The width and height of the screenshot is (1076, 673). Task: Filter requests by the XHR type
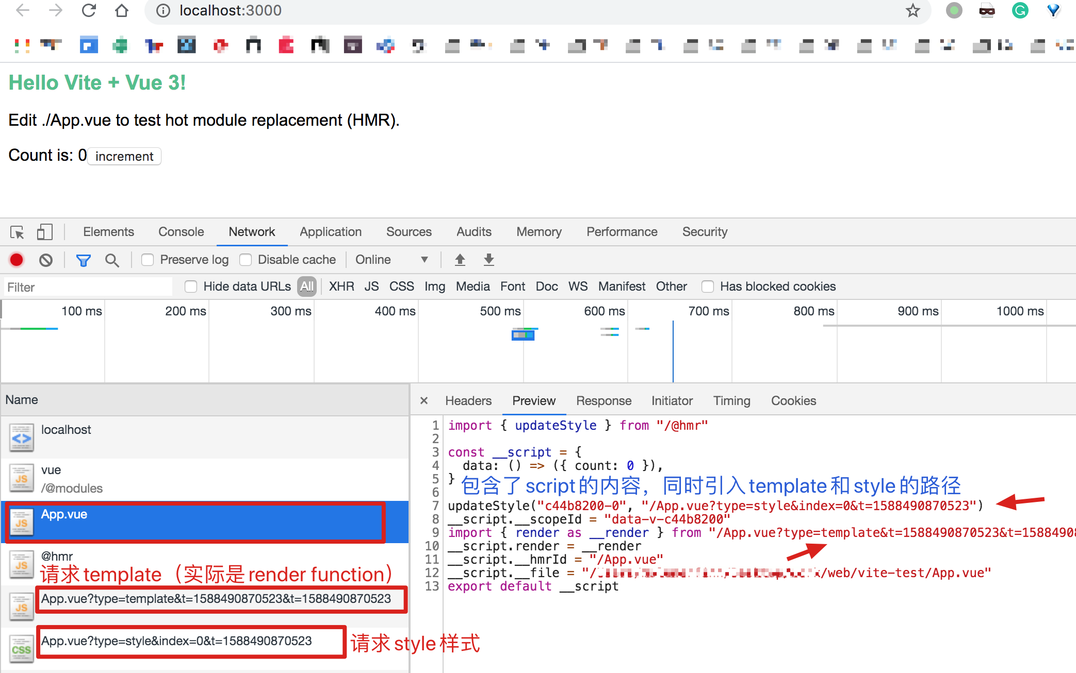click(x=341, y=287)
